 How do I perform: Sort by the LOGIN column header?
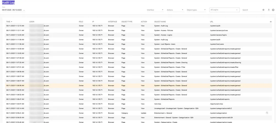tap(32, 22)
